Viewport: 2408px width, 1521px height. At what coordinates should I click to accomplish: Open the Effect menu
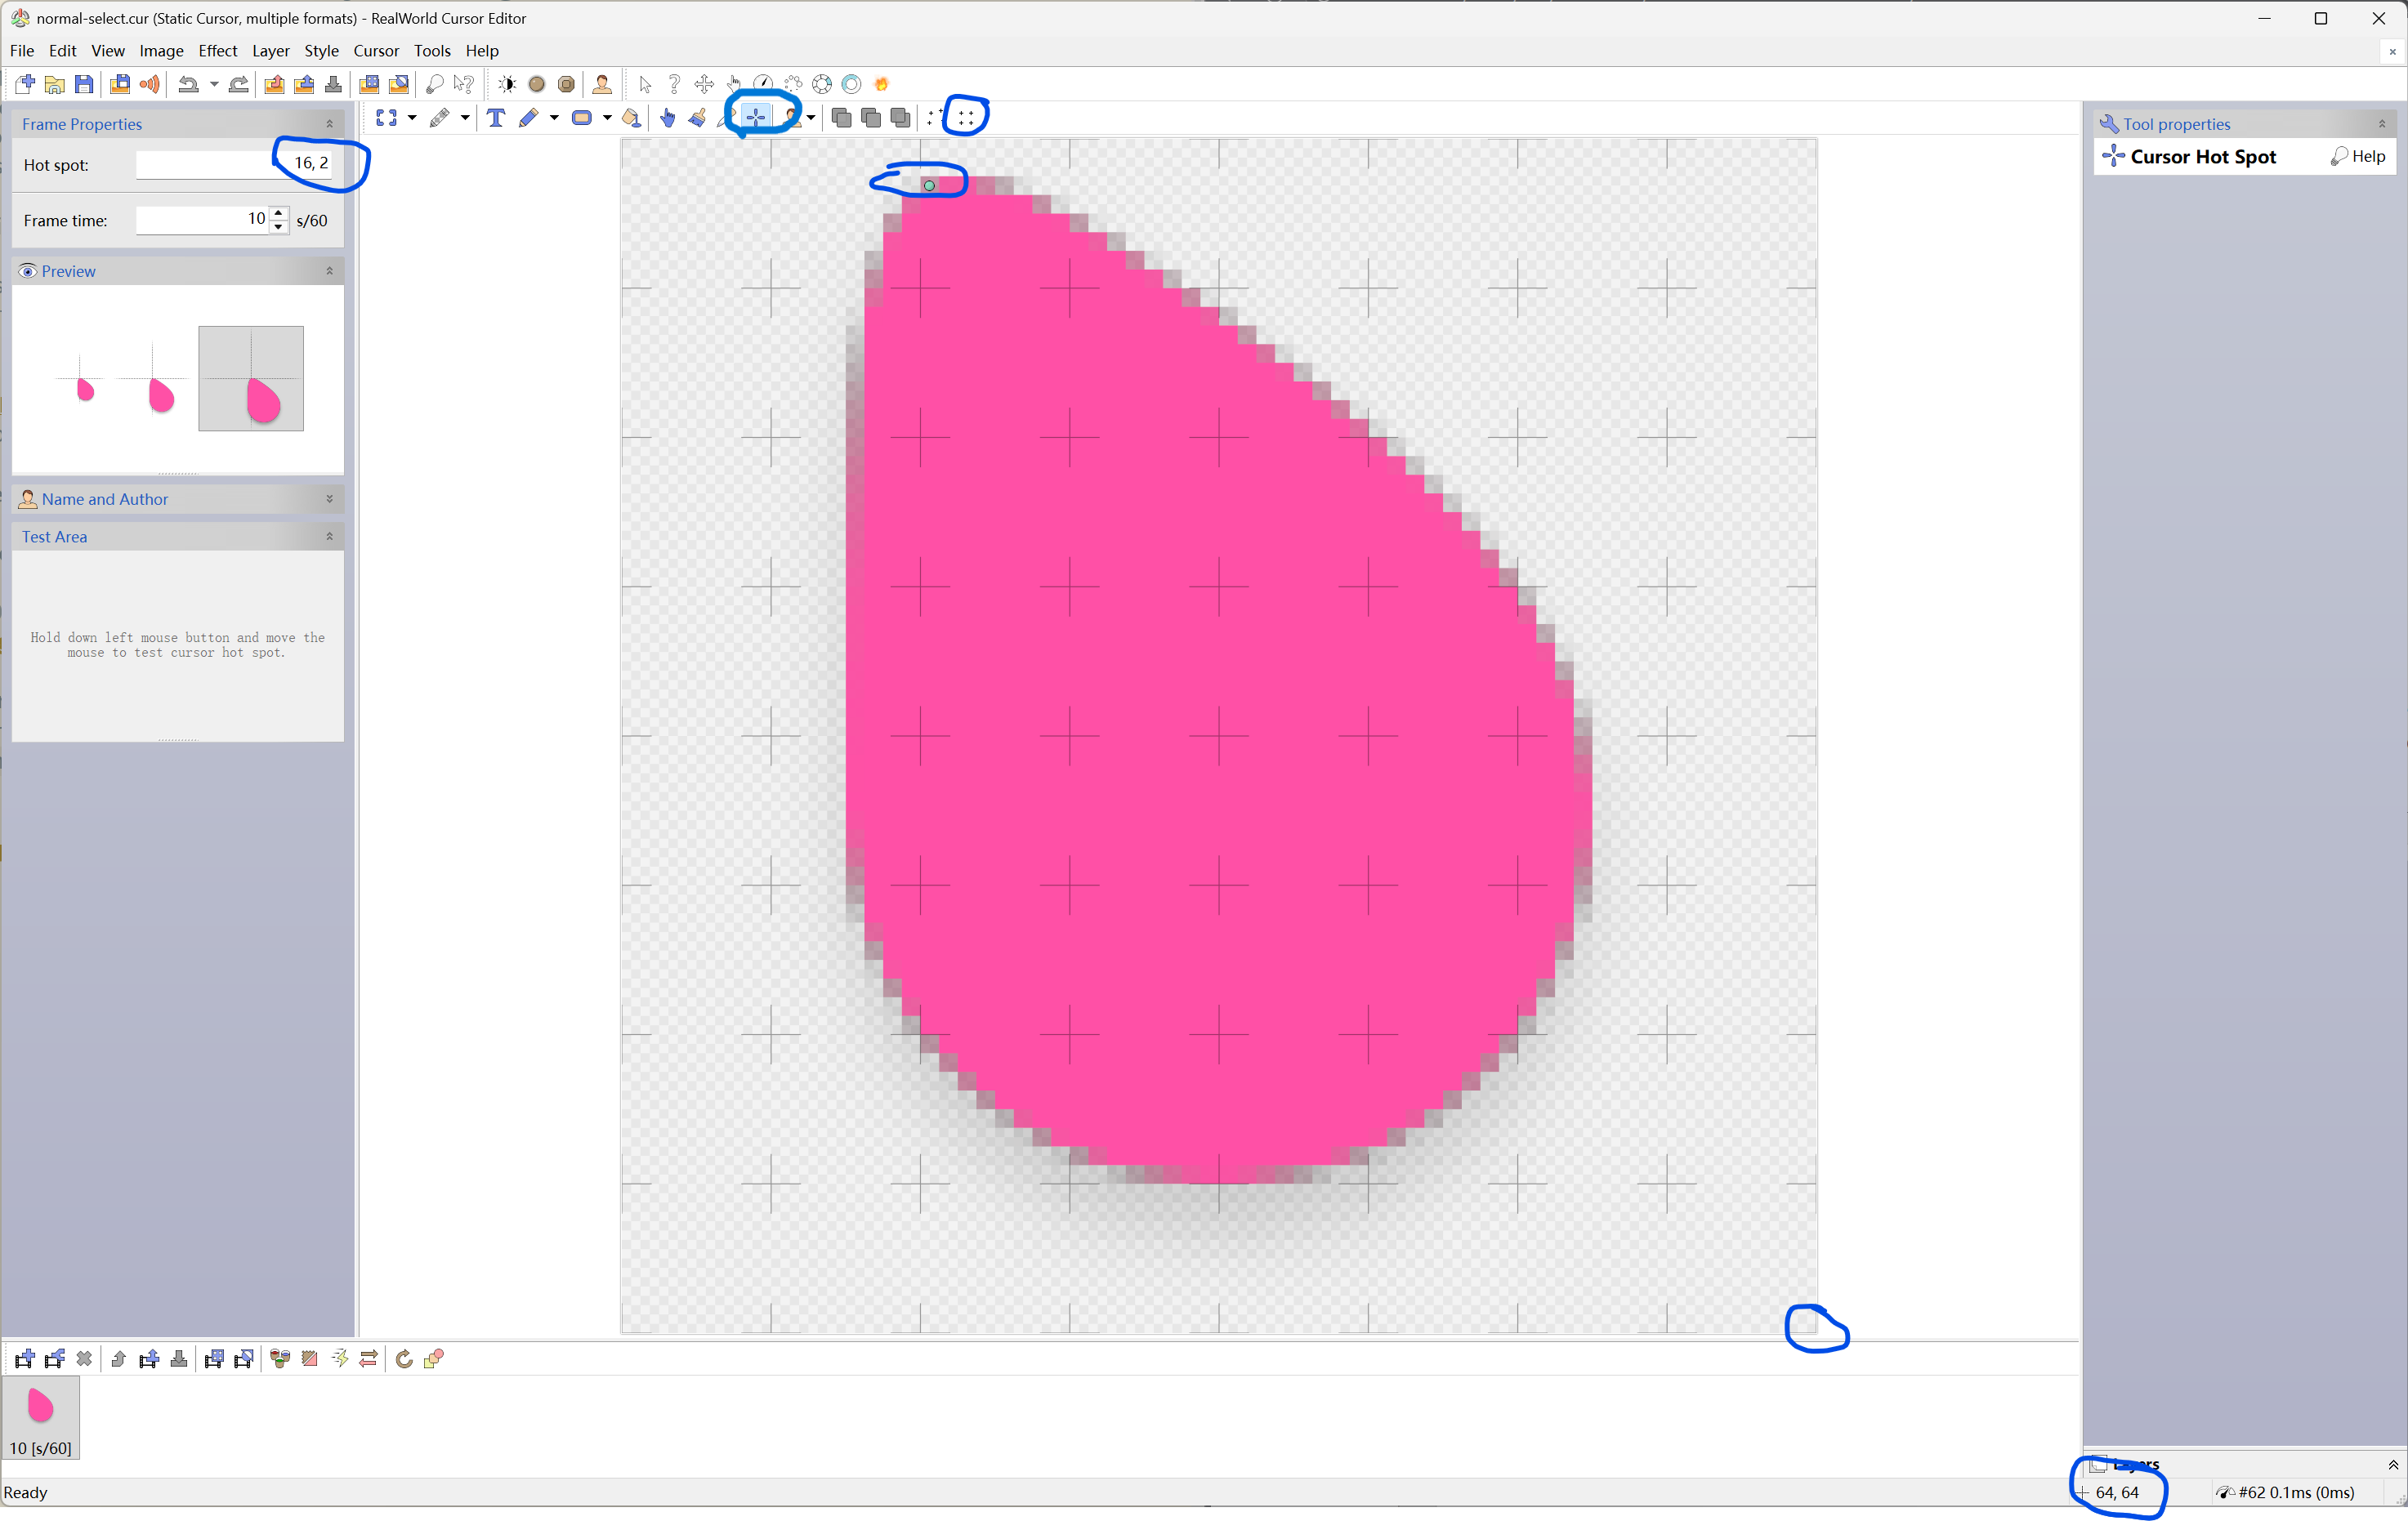[x=217, y=51]
